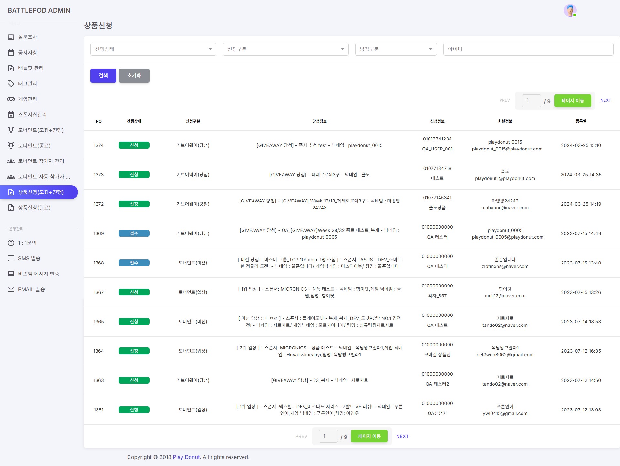Click the survey (설문조사) sidebar icon
The image size is (620, 466).
click(x=11, y=37)
